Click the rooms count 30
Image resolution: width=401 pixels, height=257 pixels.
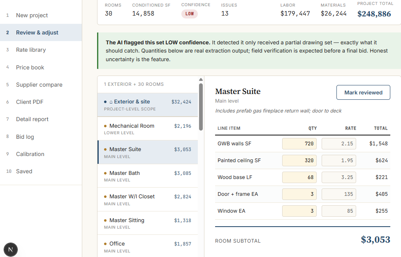tap(109, 14)
